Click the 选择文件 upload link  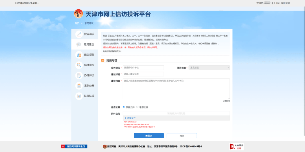point(130,118)
